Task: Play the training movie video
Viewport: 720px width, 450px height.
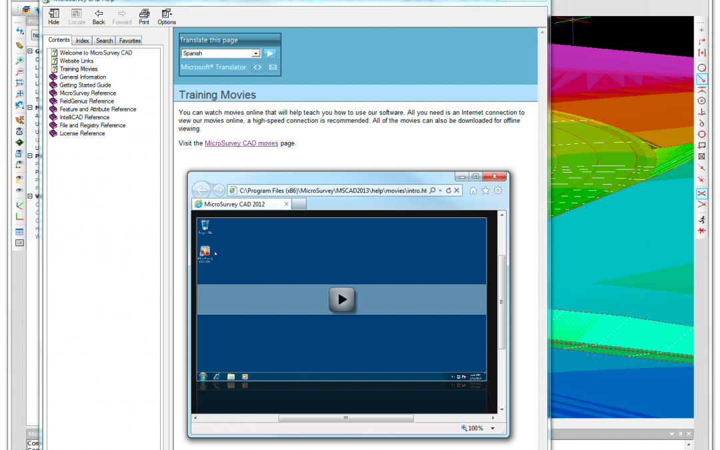Action: click(x=342, y=299)
